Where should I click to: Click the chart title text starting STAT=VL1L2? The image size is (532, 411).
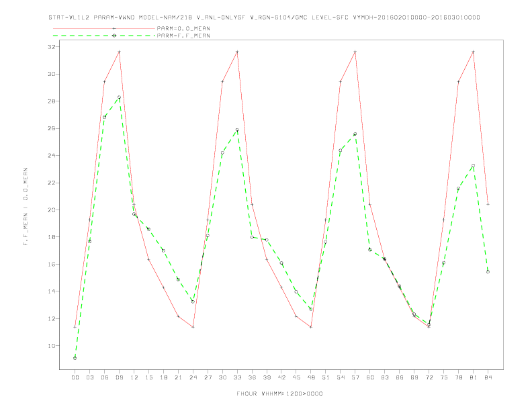coord(264,17)
